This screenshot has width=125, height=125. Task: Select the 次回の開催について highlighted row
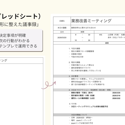click(89, 115)
